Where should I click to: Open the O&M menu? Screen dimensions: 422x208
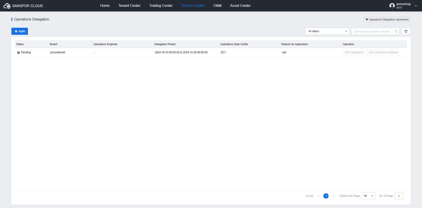click(x=217, y=6)
